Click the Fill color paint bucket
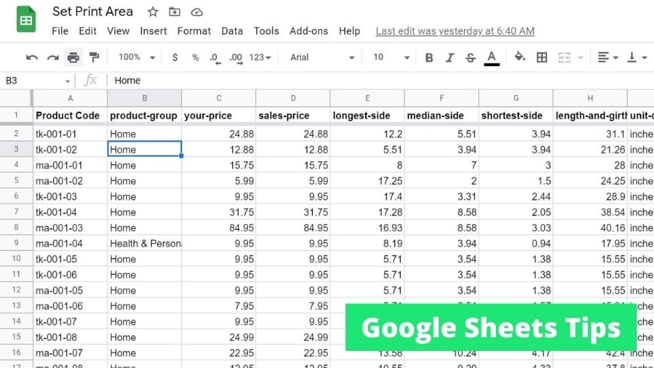 click(520, 57)
